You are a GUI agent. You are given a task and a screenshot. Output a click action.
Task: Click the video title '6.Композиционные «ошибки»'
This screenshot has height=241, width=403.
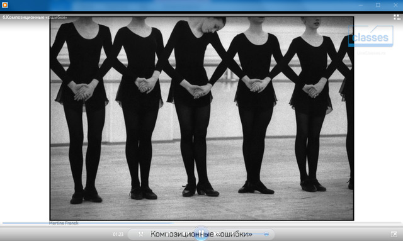(x=35, y=18)
